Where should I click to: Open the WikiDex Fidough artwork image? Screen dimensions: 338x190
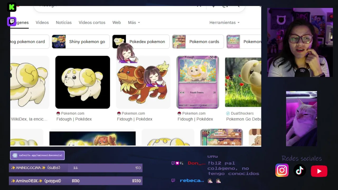click(30, 82)
